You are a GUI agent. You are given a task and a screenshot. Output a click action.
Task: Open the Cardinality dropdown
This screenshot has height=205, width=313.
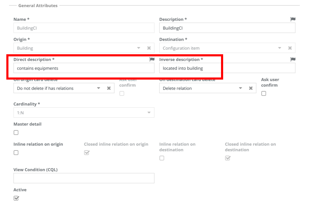coord(149,113)
